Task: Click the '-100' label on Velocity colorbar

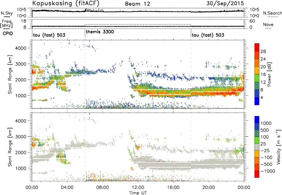Action: click(x=266, y=157)
